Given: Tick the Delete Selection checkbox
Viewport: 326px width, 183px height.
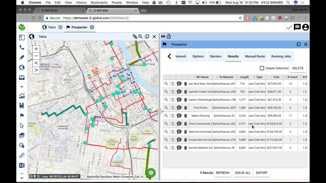Looking at the screenshot, I should (x=262, y=68).
